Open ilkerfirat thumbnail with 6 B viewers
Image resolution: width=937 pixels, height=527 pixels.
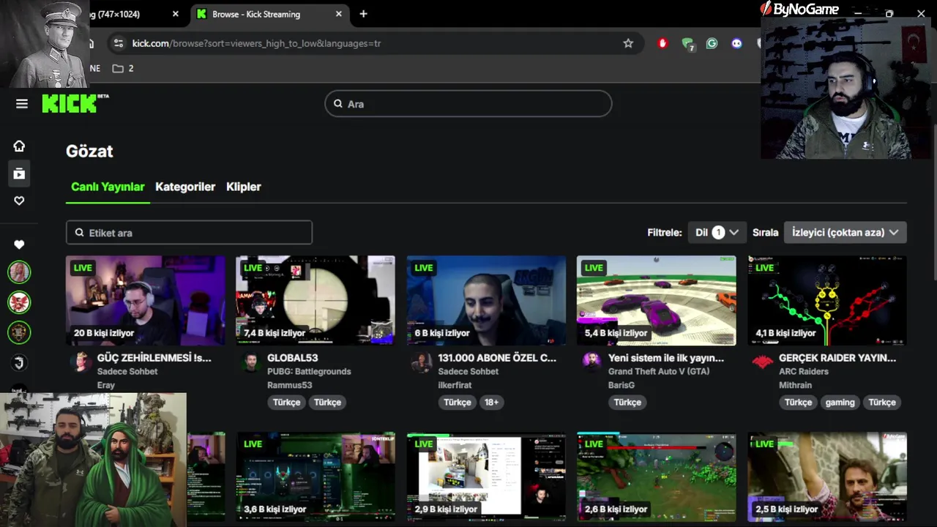click(x=486, y=300)
